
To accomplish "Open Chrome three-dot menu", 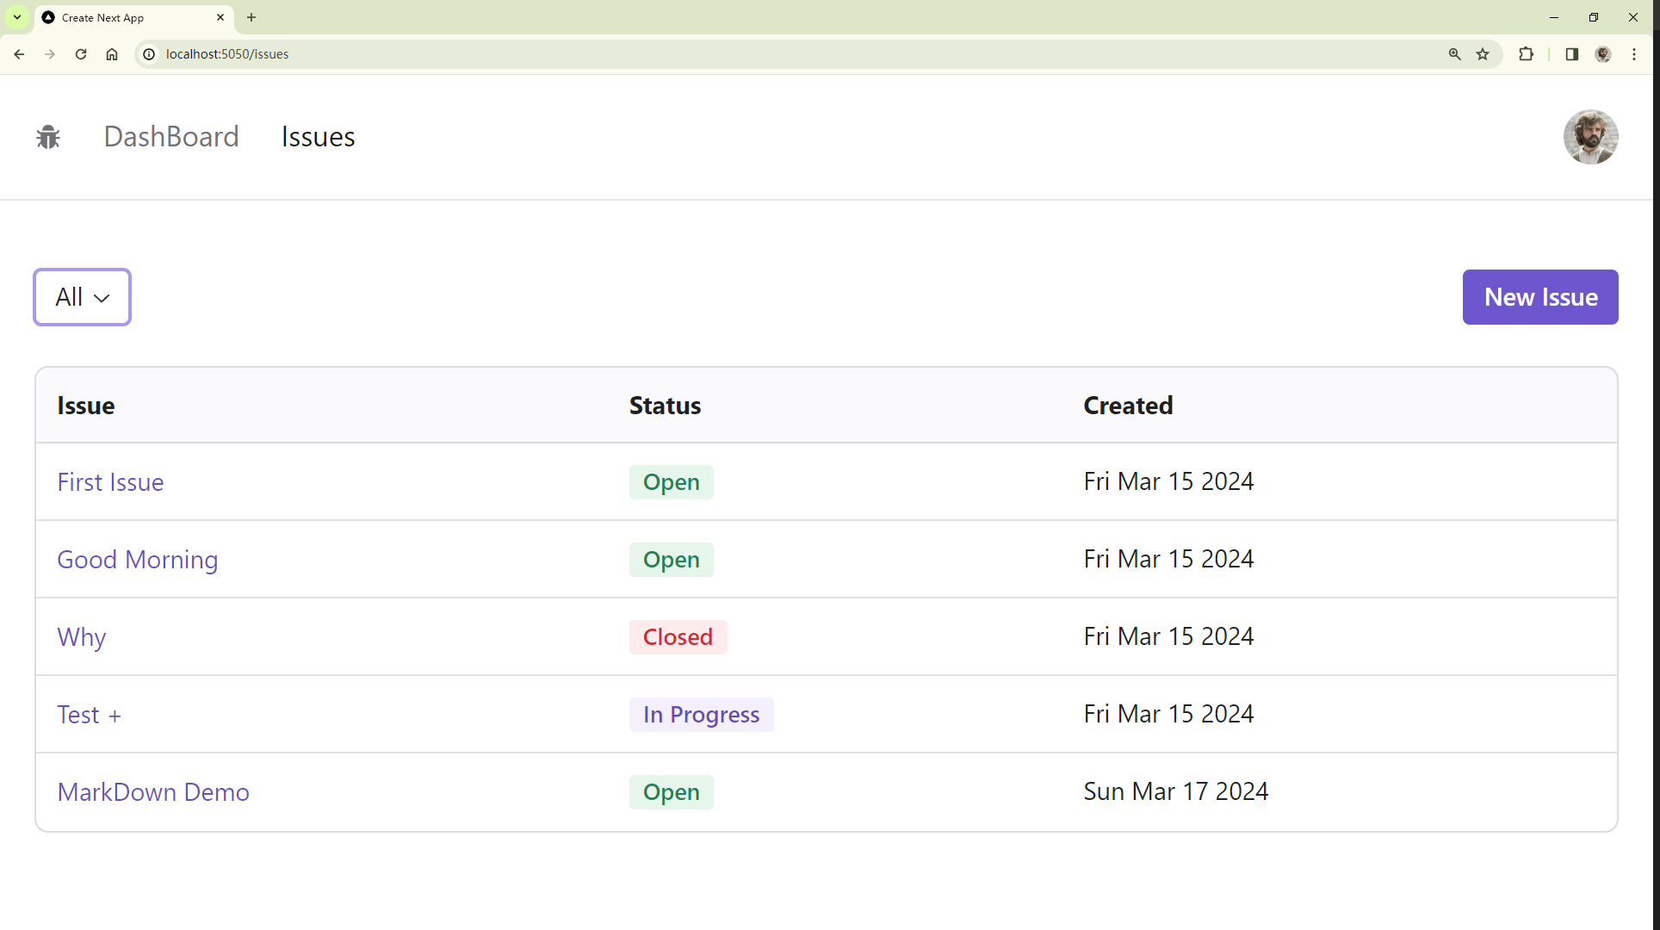I will pos(1634,54).
